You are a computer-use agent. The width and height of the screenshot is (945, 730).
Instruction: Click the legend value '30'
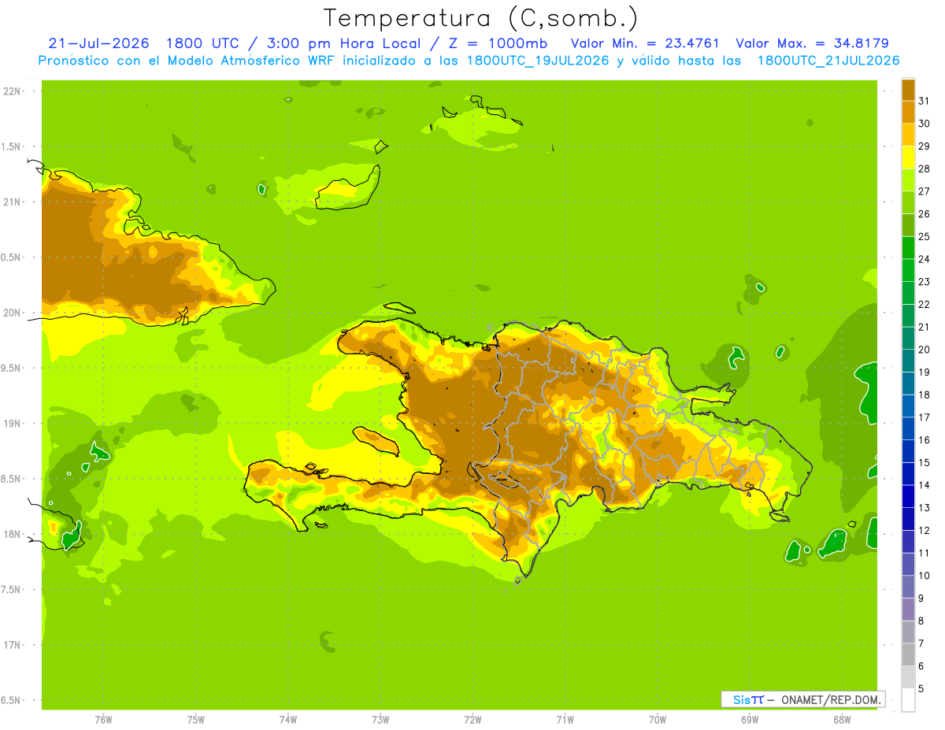point(925,124)
